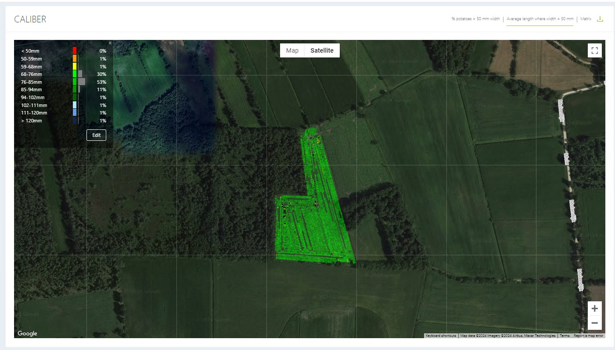Click the dark navy > 120mm swatch
Viewport: 615px width, 350px height.
pos(75,121)
